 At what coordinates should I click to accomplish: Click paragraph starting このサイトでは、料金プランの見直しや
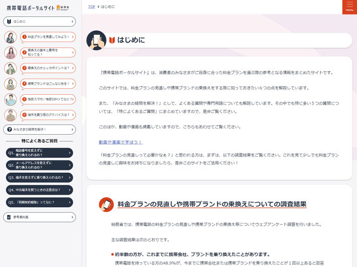click(x=204, y=88)
